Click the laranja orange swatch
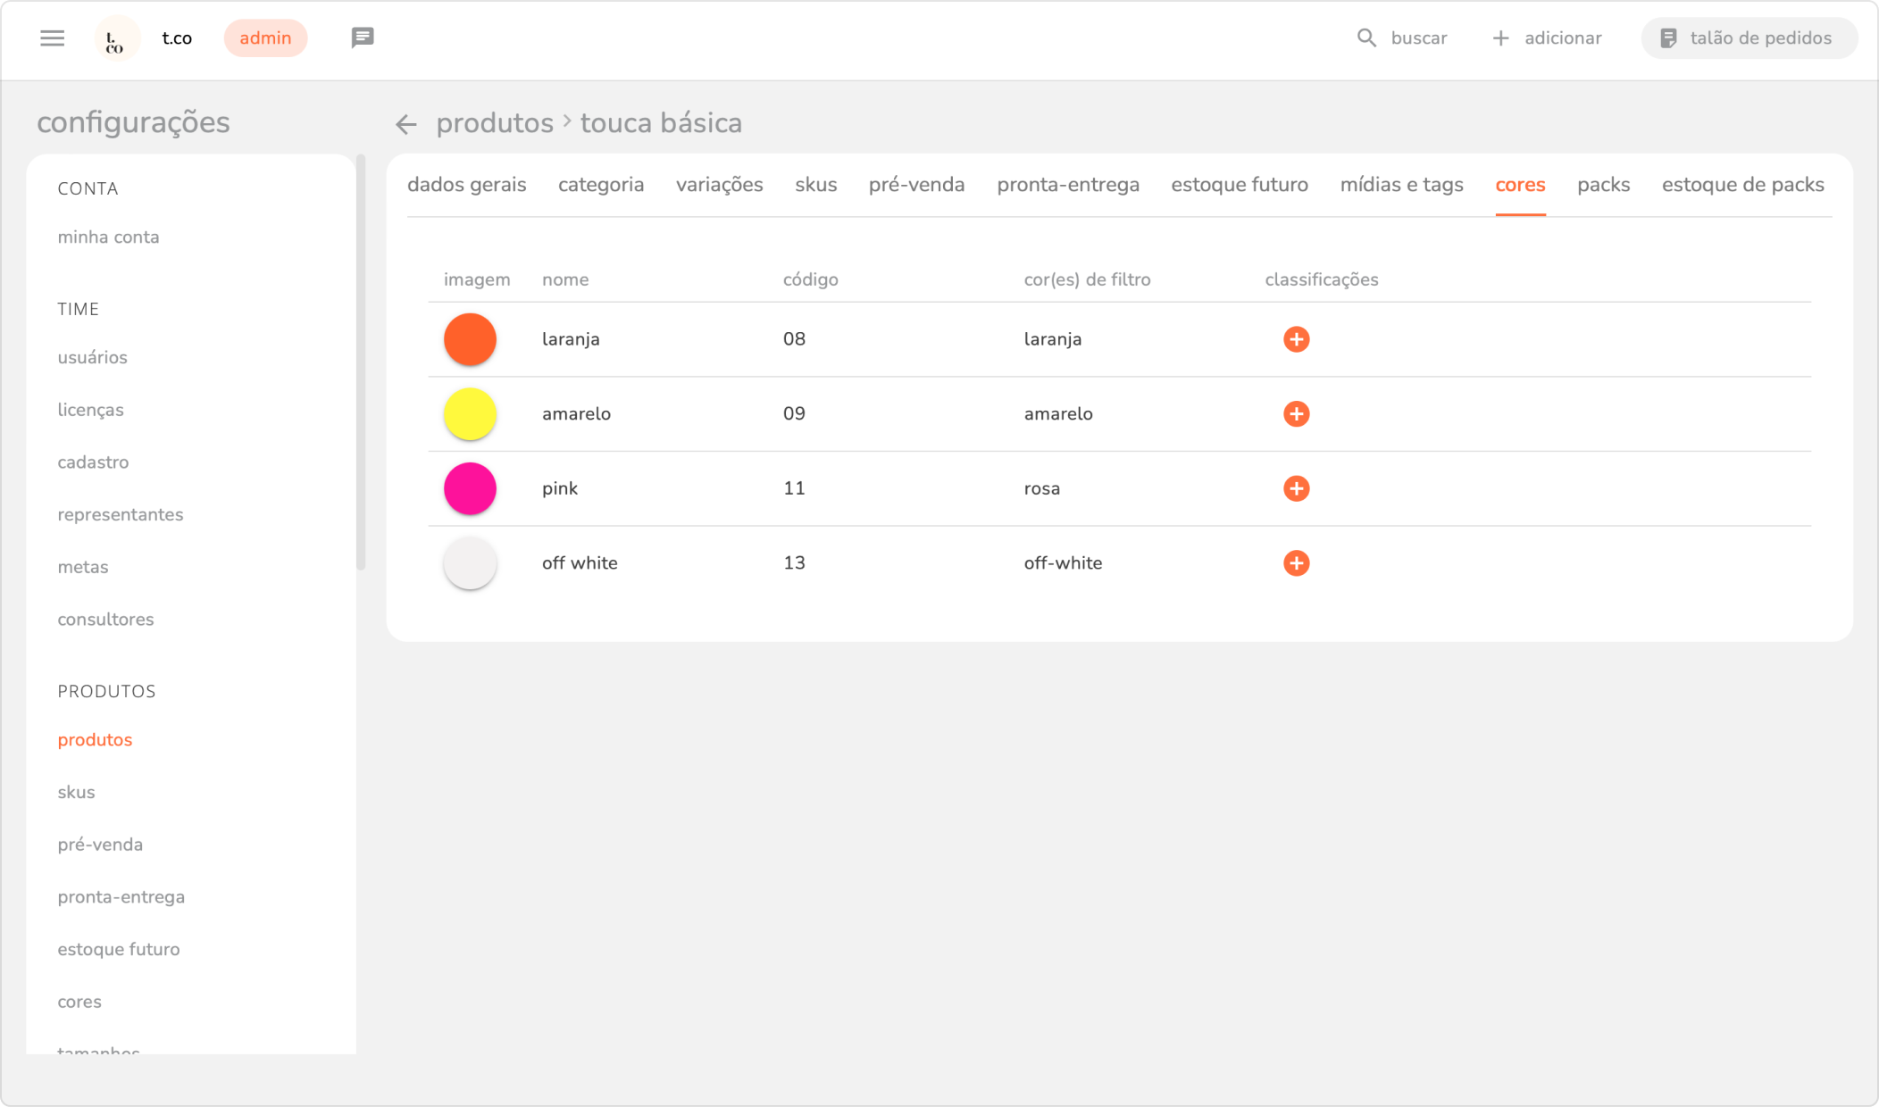The image size is (1879, 1107). pos(470,339)
